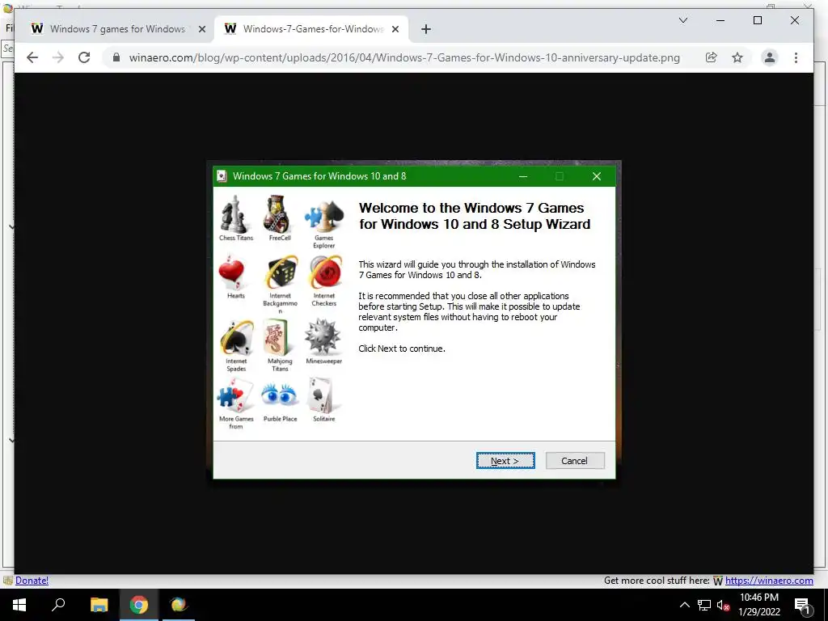Click the Chess Titans game icon
This screenshot has width=828, height=621.
click(234, 214)
